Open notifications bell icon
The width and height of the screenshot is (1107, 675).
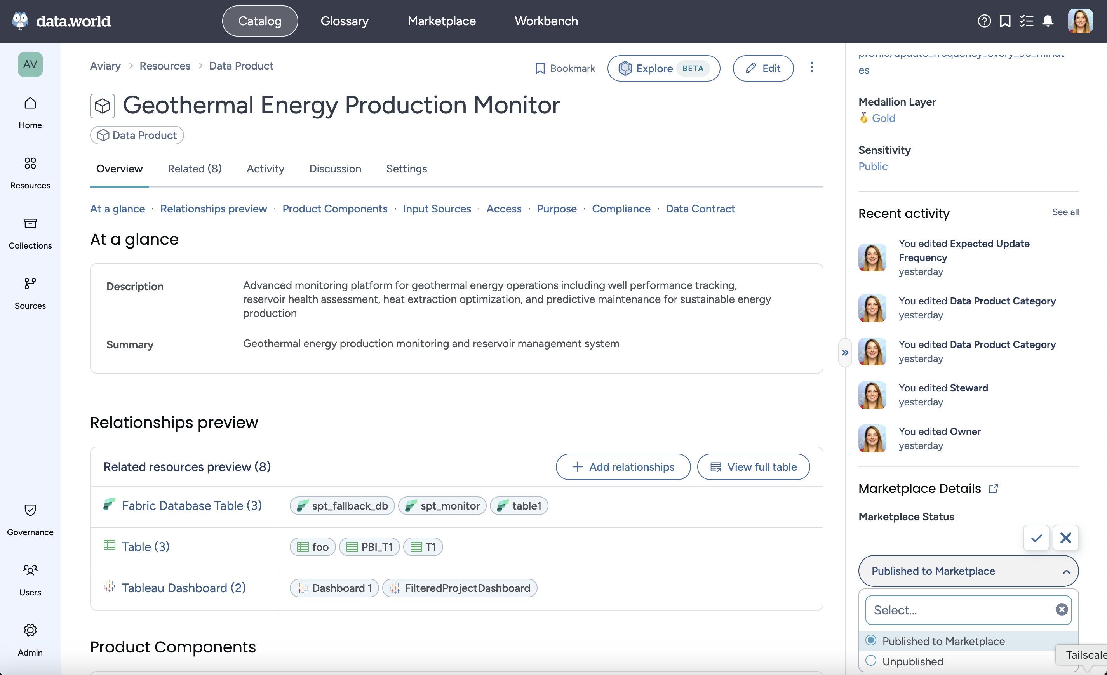coord(1048,21)
